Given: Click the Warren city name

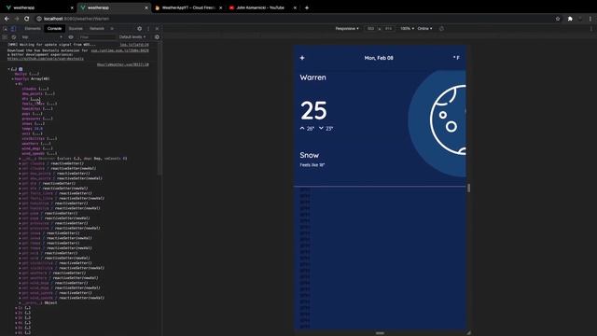Looking at the screenshot, I should click(312, 77).
